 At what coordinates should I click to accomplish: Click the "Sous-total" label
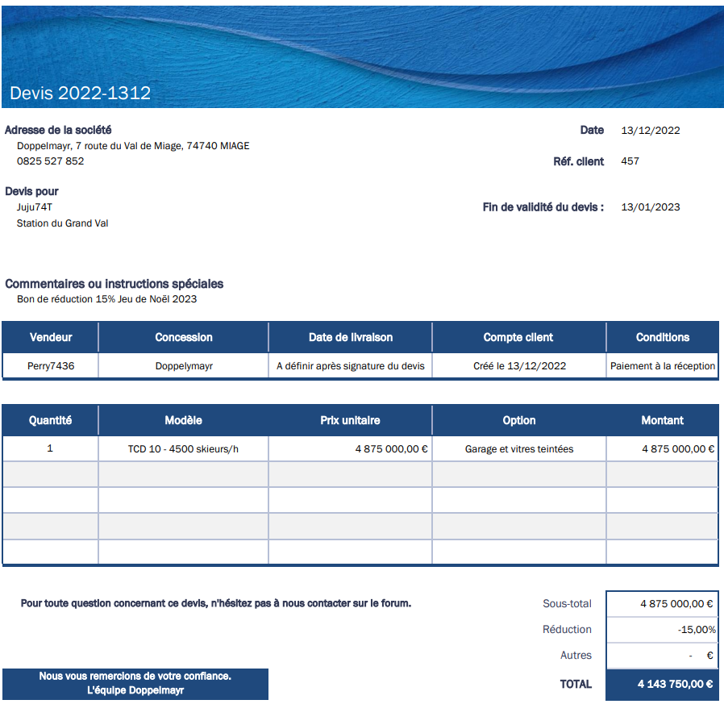[567, 604]
